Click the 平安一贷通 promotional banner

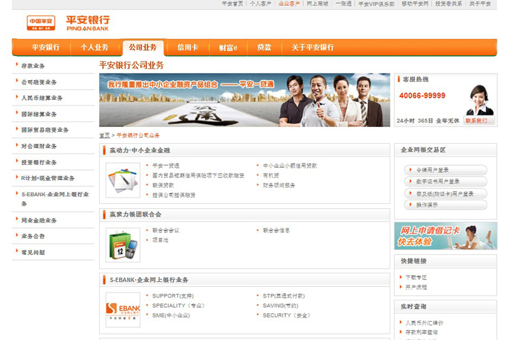click(x=244, y=100)
